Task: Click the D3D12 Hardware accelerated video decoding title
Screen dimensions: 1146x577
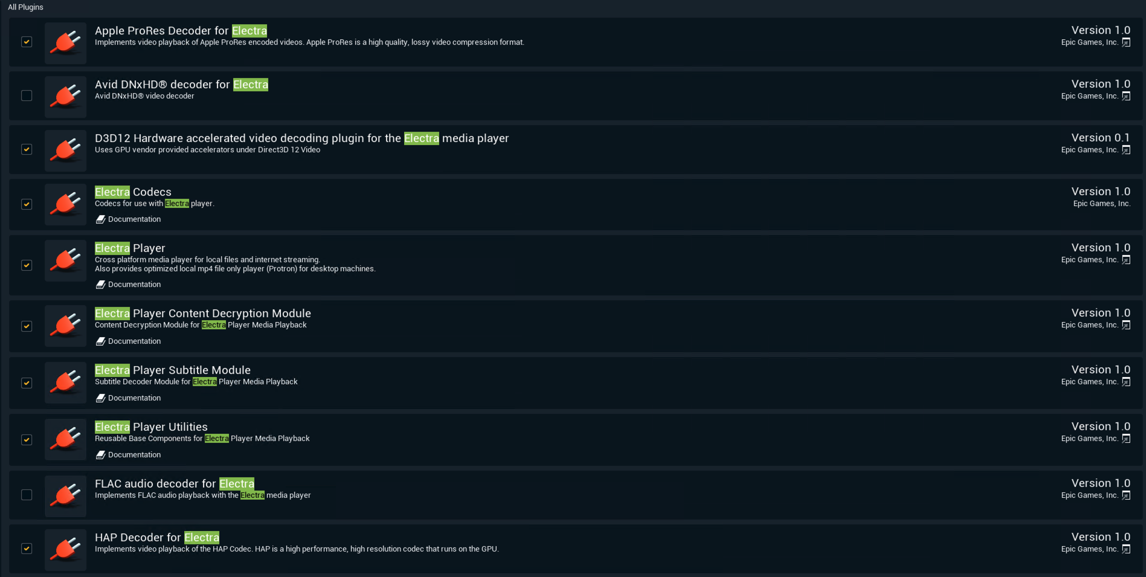Action: [301, 138]
